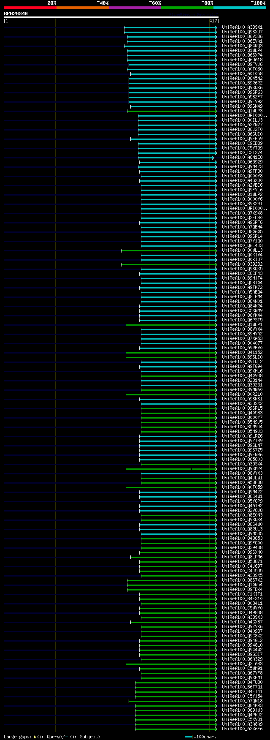Select the UniRef100_A5BFD8 label
This screenshot has width=270, height=740.
point(242,483)
